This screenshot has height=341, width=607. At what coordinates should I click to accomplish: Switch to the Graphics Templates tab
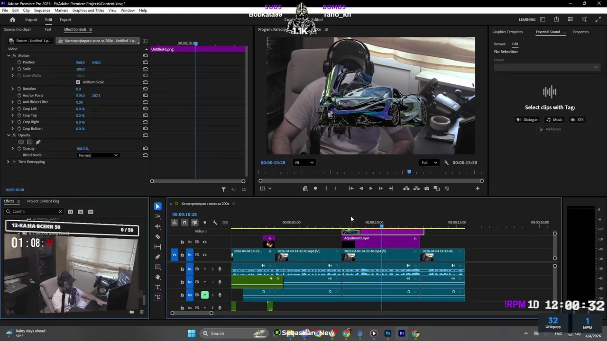click(507, 32)
